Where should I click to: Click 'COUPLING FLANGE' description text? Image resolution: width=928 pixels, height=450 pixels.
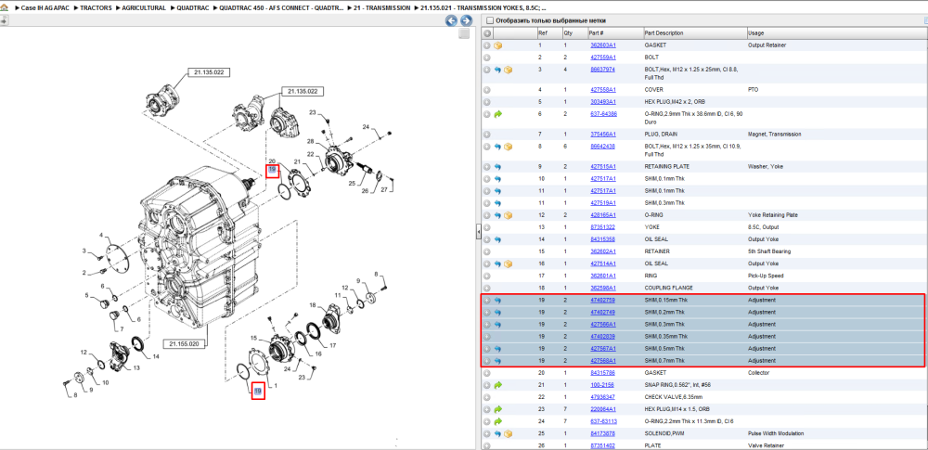click(668, 288)
